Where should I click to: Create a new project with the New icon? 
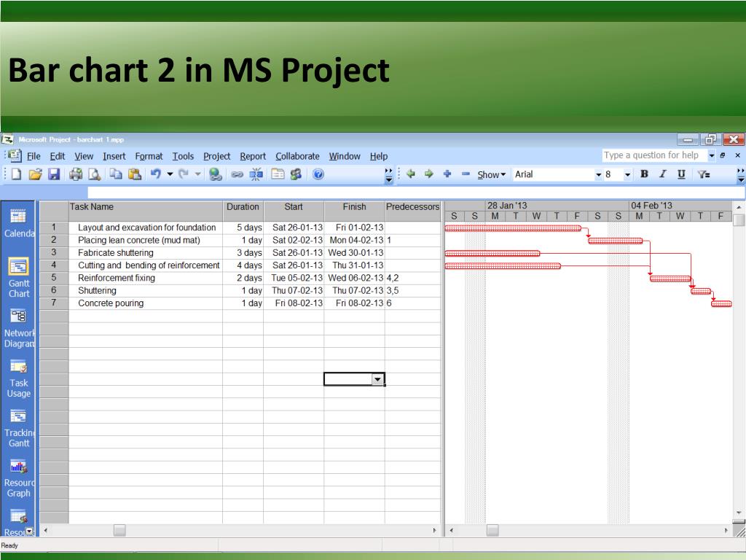[x=16, y=174]
